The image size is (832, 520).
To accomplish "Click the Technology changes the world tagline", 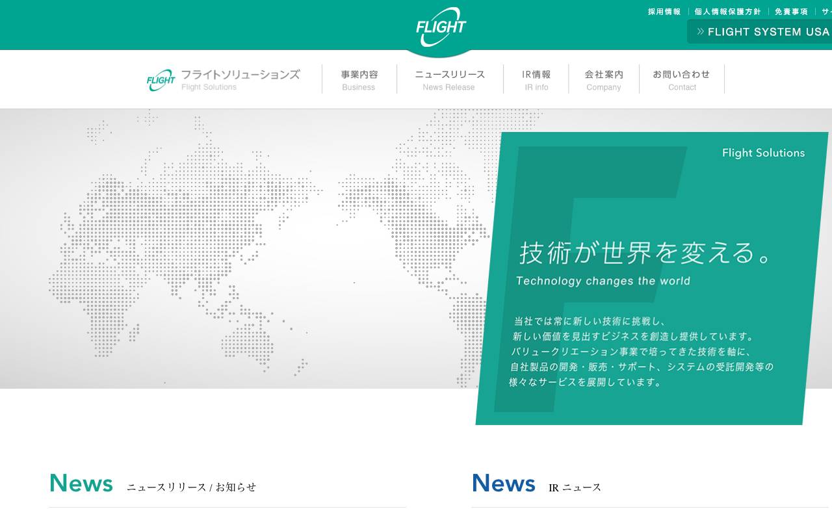I will pos(603,281).
